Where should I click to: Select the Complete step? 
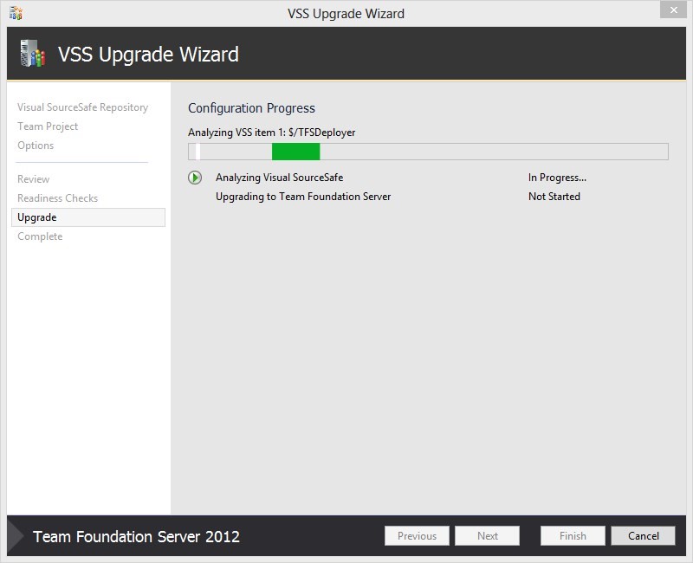39,236
